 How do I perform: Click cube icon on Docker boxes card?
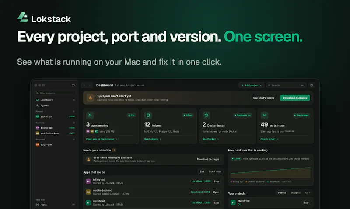point(206,115)
